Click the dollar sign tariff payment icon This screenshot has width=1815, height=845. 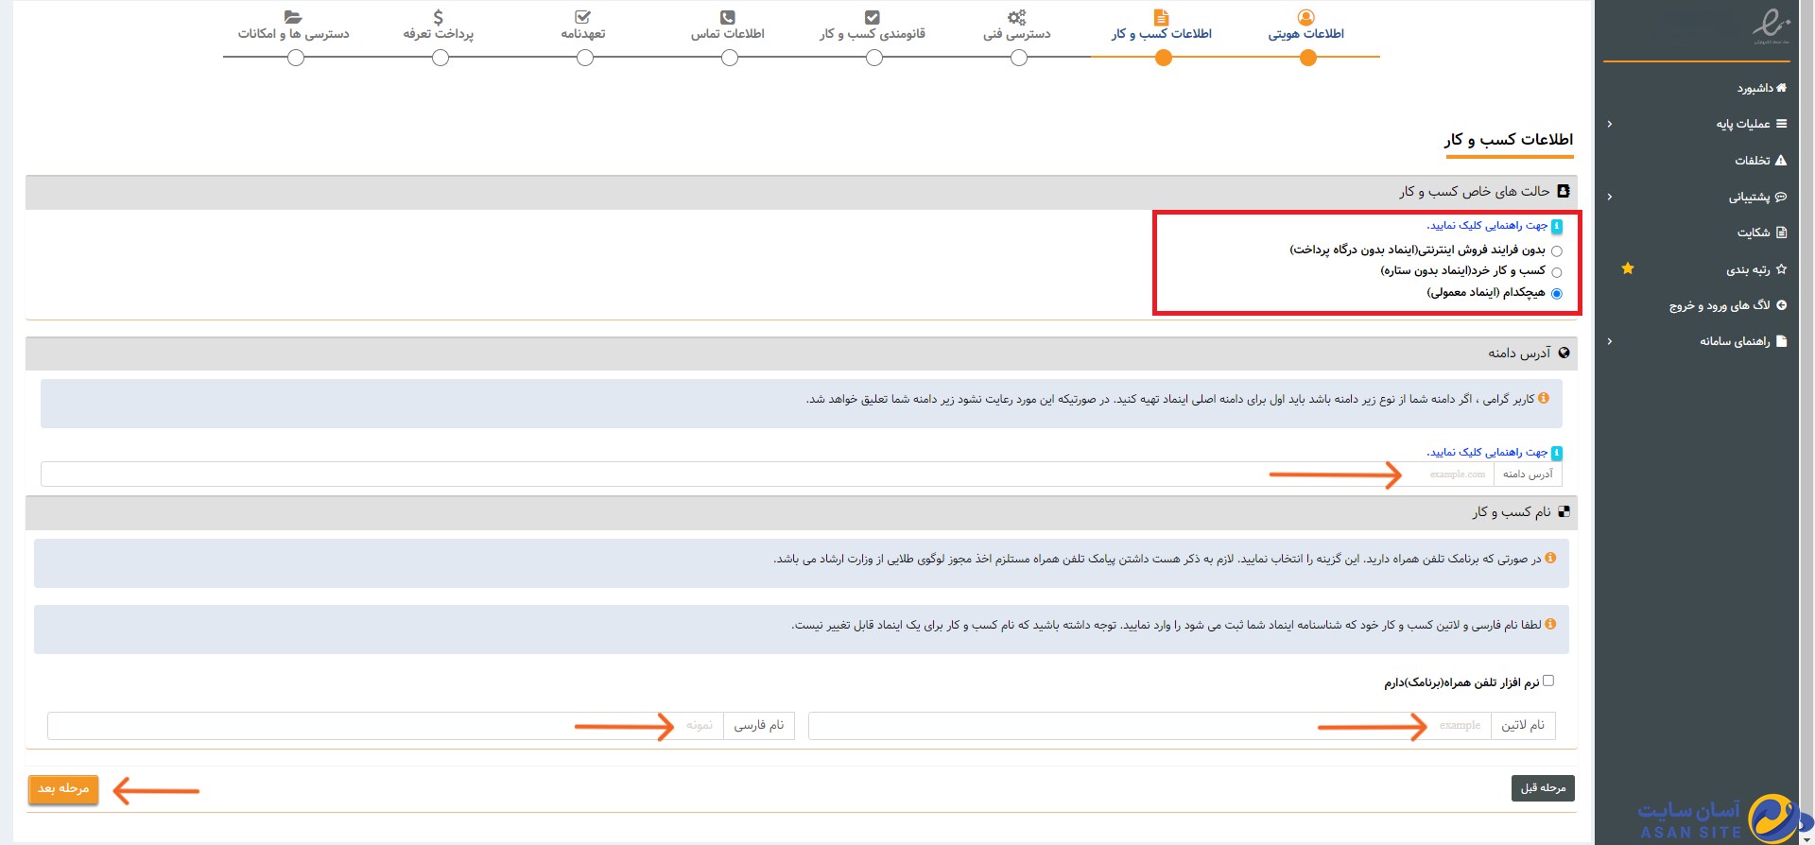click(x=438, y=17)
